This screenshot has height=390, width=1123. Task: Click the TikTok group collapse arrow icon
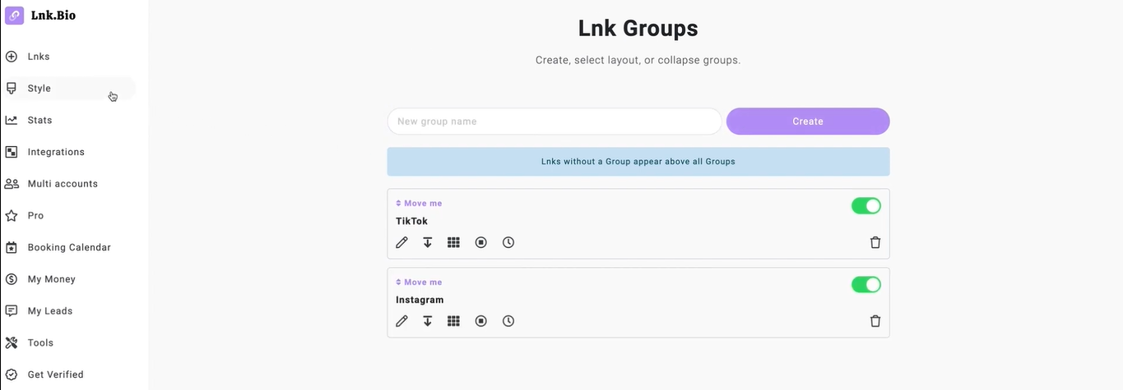click(x=428, y=242)
